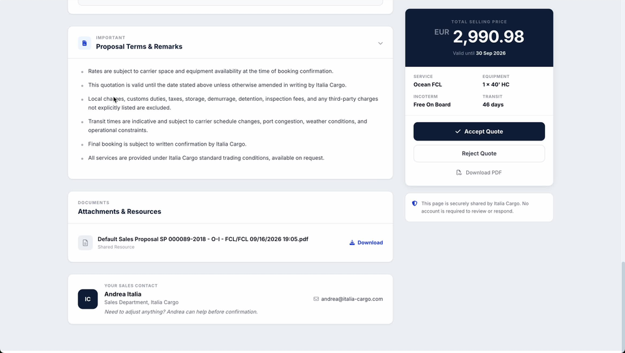625x353 pixels.
Task: Click the 46 days transit value
Action: [493, 105]
